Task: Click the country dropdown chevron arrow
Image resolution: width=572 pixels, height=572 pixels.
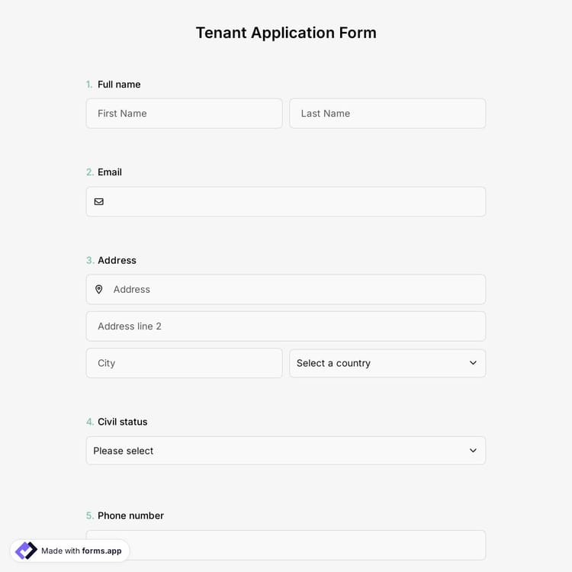Action: point(473,363)
